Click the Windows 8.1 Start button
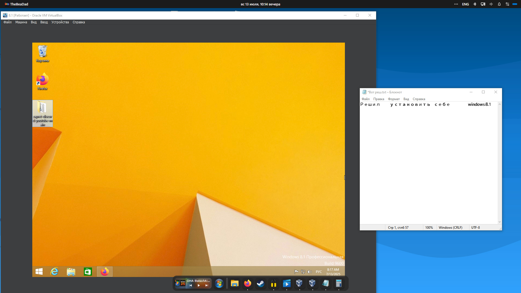This screenshot has height=293, width=521. [39, 272]
